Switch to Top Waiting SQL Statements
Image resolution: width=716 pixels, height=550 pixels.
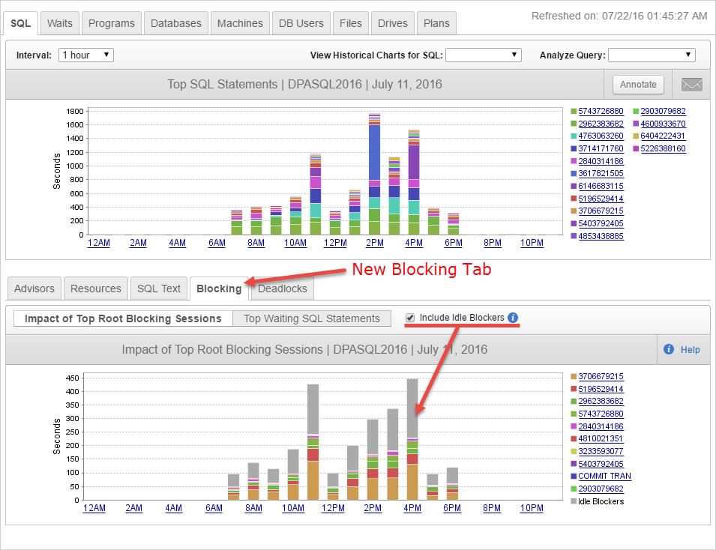tap(312, 318)
